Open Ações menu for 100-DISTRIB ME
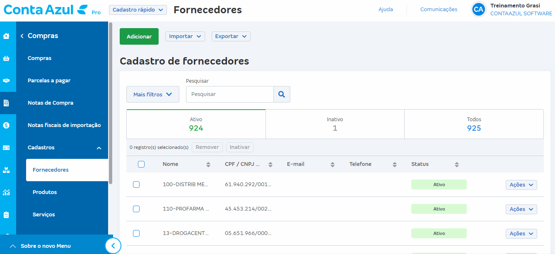Image resolution: width=555 pixels, height=254 pixels. (x=521, y=185)
